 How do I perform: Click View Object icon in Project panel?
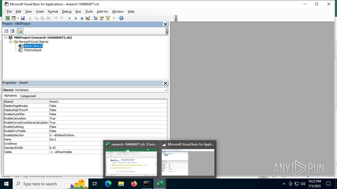[12, 31]
